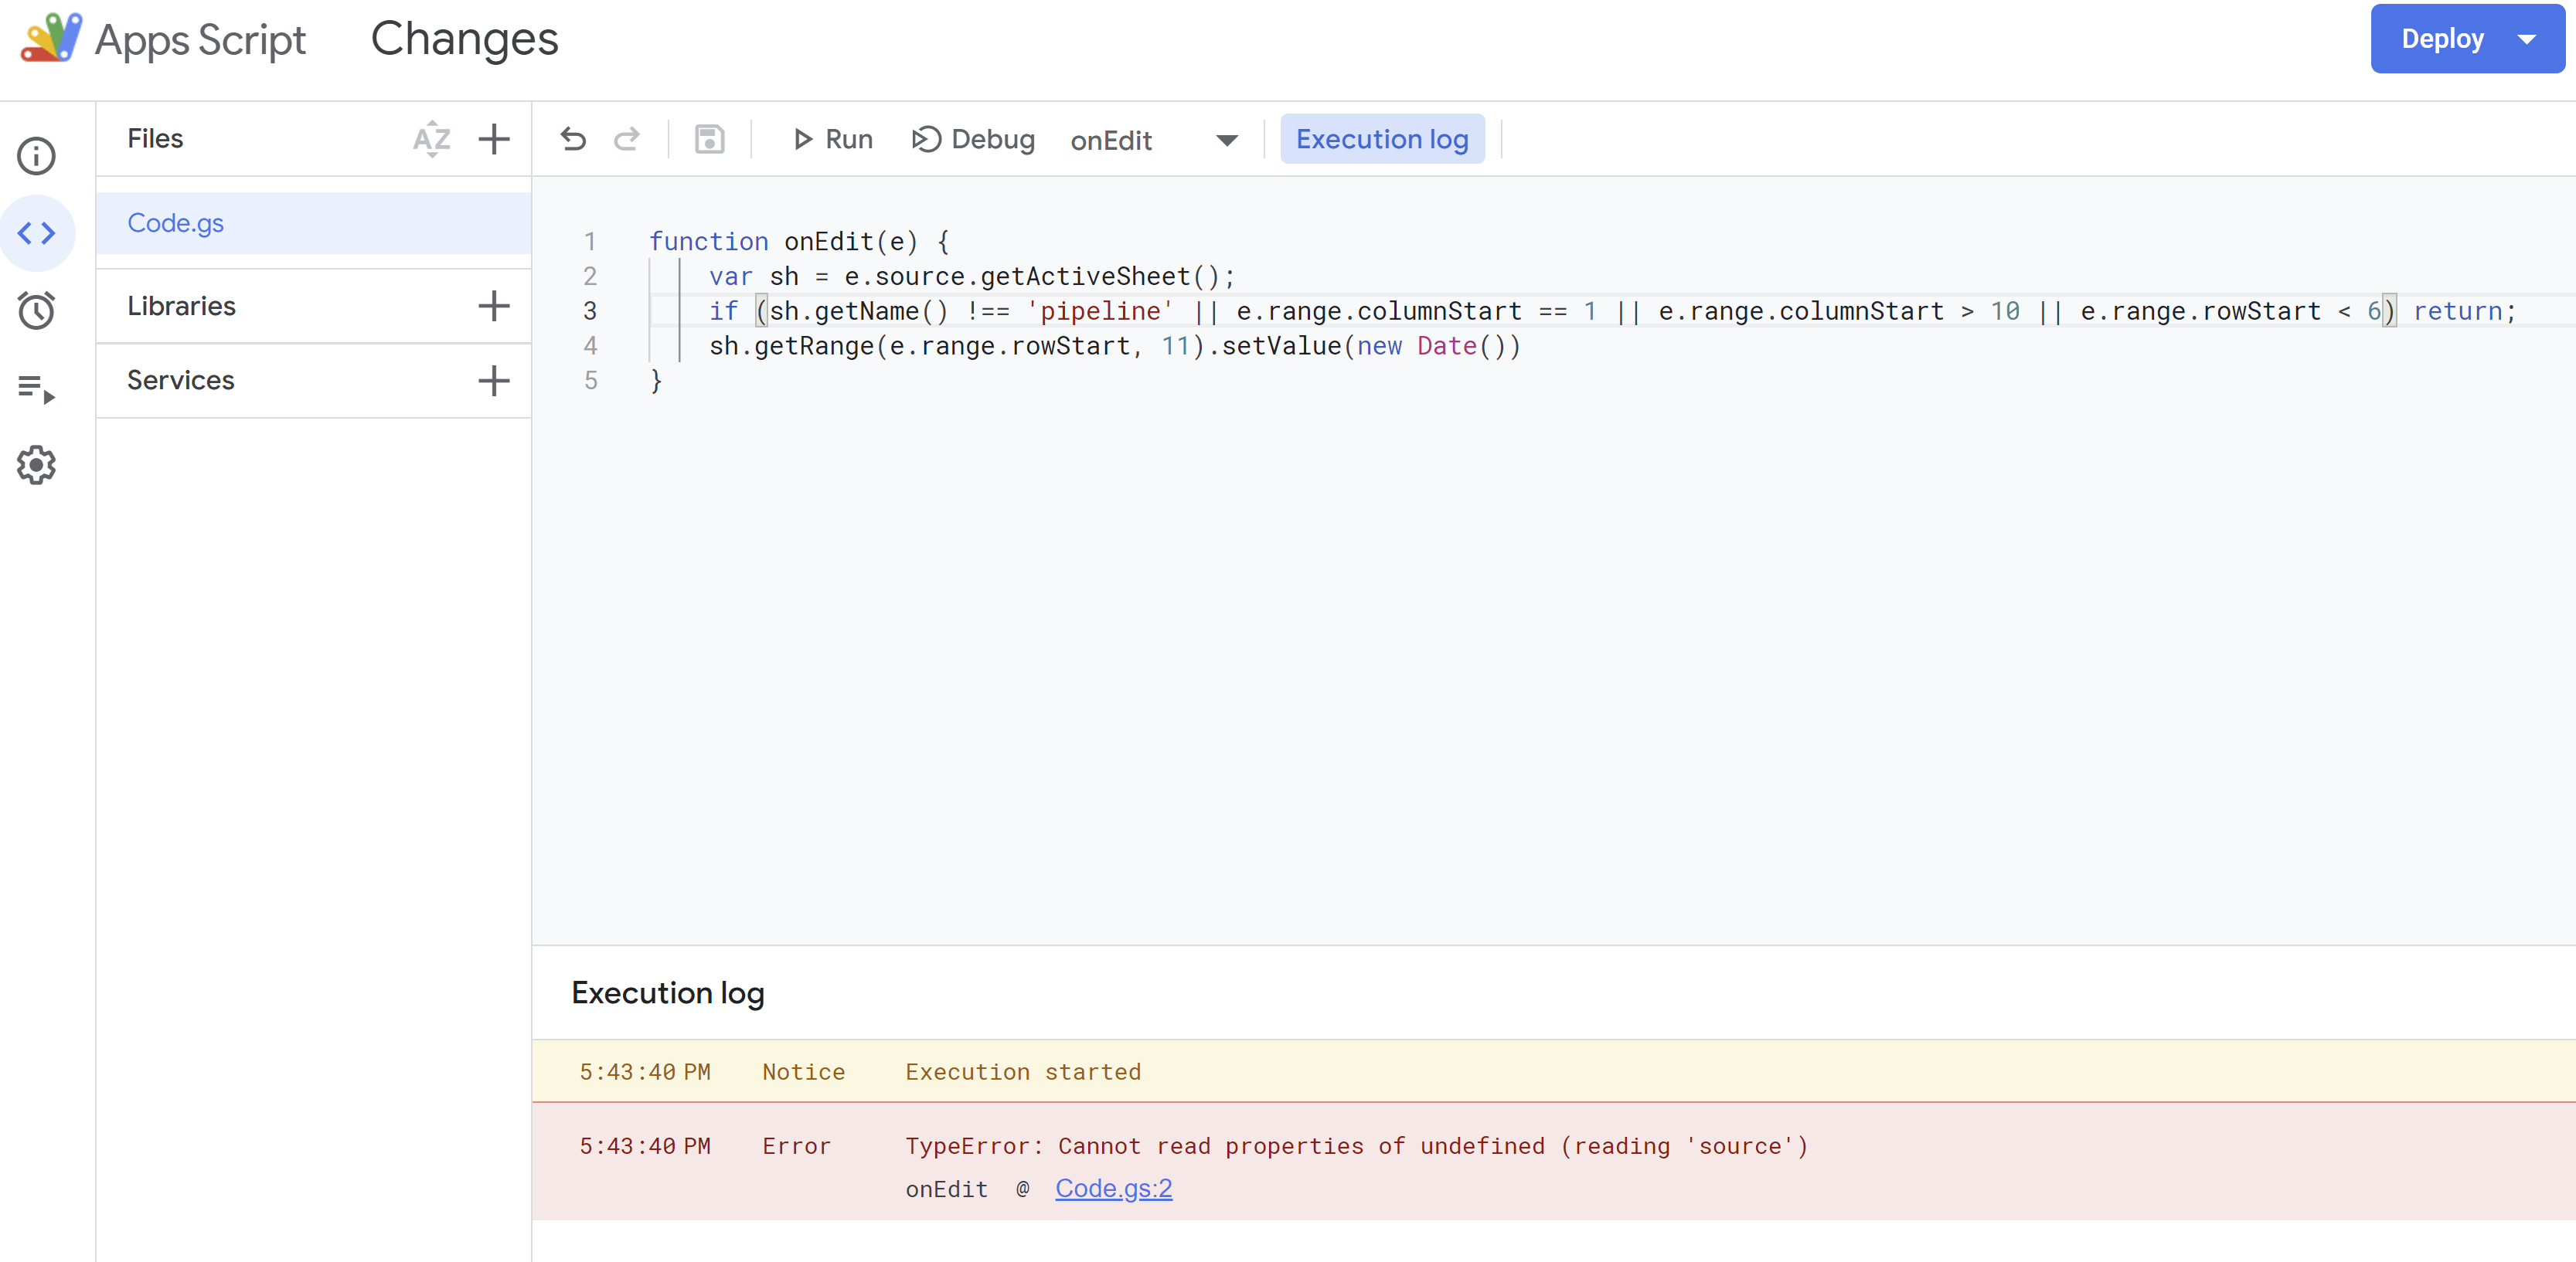Add a new file with the plus icon
This screenshot has width=2576, height=1262.
point(494,139)
